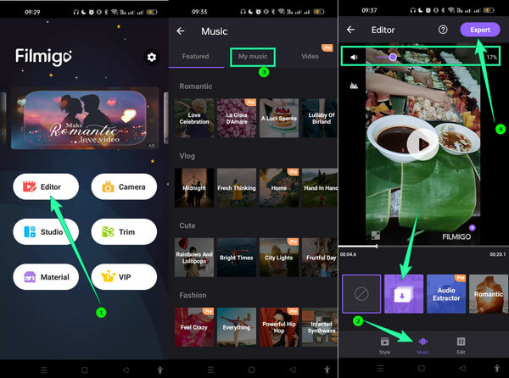Select the Feel Crazy track
509x378 pixels.
click(x=194, y=327)
